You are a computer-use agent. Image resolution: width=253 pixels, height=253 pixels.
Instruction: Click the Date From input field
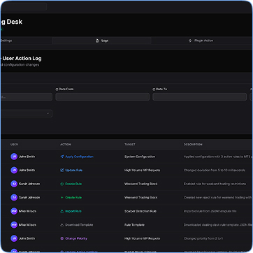click(103, 97)
